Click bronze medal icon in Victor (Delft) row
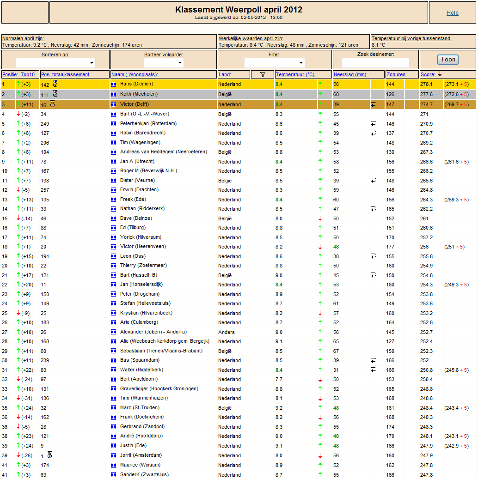This screenshot has width=478, height=479. coord(53,104)
